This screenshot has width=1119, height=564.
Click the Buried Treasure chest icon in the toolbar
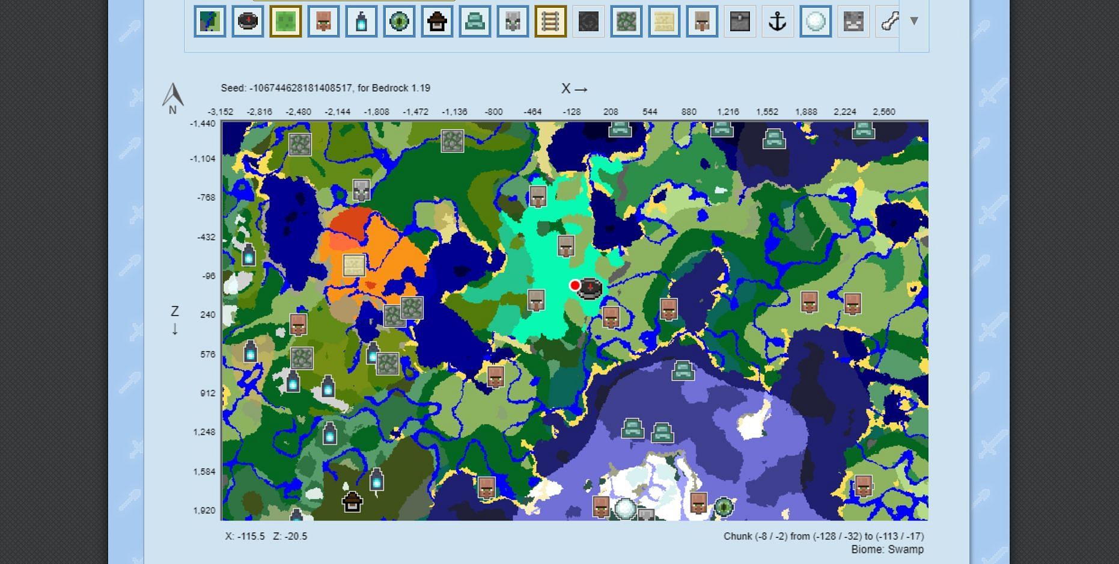point(740,22)
